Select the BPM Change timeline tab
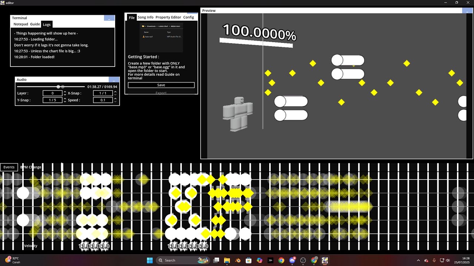 (31, 167)
